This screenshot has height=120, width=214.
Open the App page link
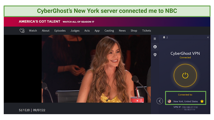coord(97,31)
